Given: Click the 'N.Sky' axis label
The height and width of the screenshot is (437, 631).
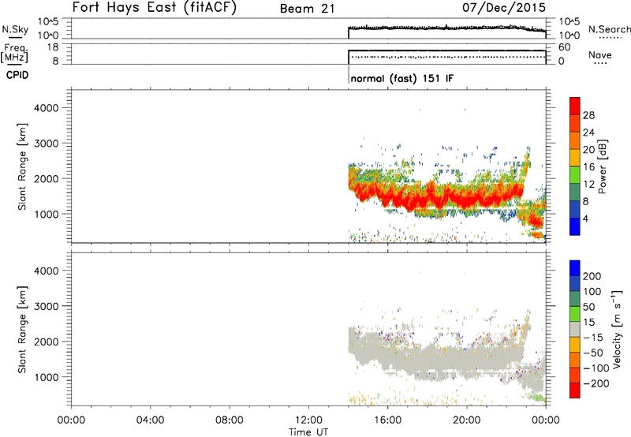Looking at the screenshot, I should pos(15,29).
